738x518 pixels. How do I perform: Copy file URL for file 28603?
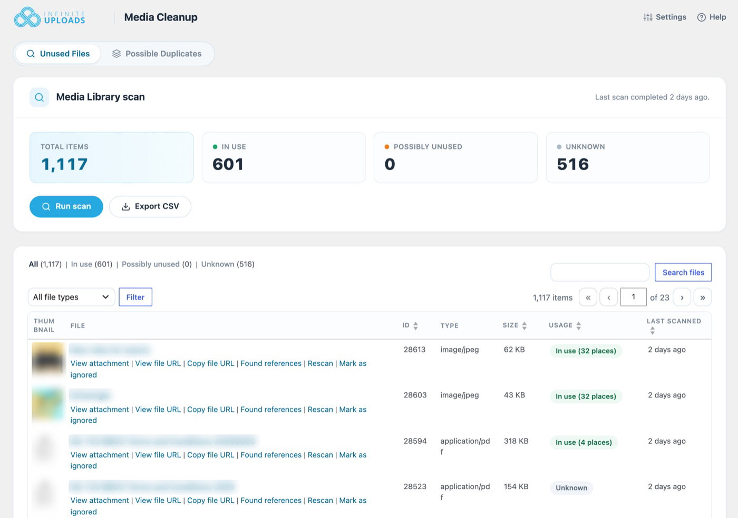pyautogui.click(x=211, y=409)
